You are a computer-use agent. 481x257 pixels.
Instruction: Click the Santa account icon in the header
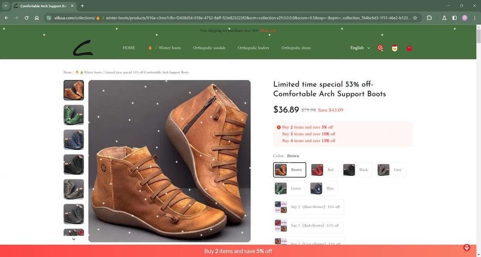pos(394,48)
